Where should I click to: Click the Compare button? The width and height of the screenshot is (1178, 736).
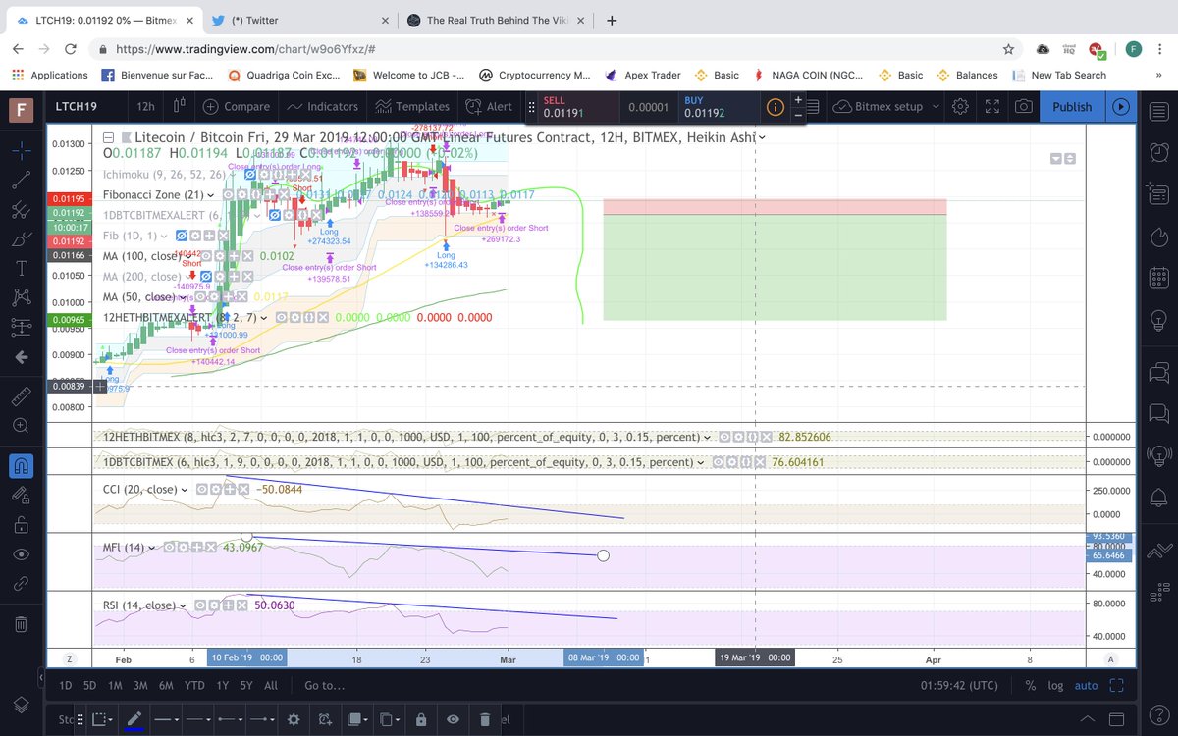236,106
